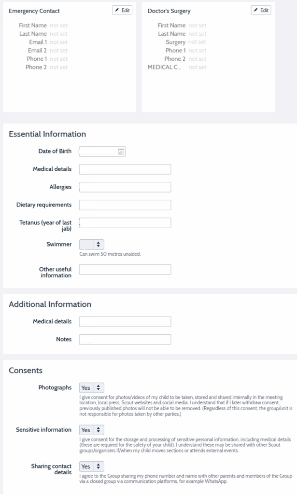Viewport: 297px width, 494px height.
Task: Open the Photographs consent dropdown
Action: click(x=91, y=387)
